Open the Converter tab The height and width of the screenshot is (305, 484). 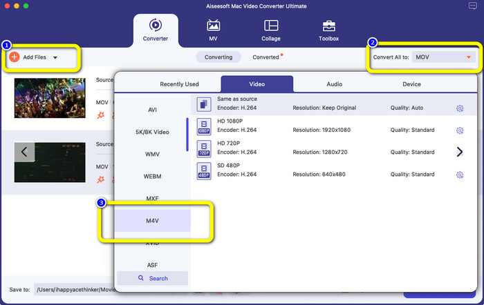pos(156,30)
